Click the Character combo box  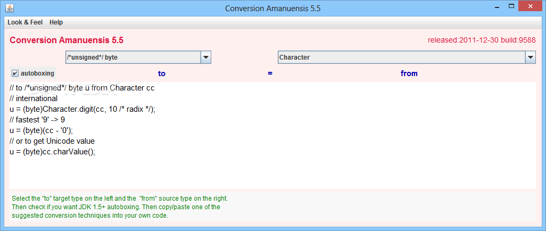(407, 57)
